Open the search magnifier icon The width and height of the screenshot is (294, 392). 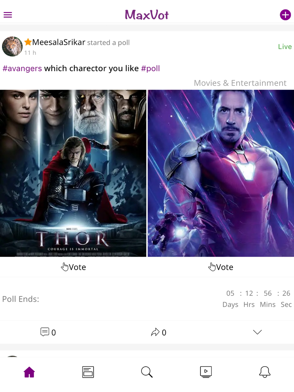click(x=147, y=372)
